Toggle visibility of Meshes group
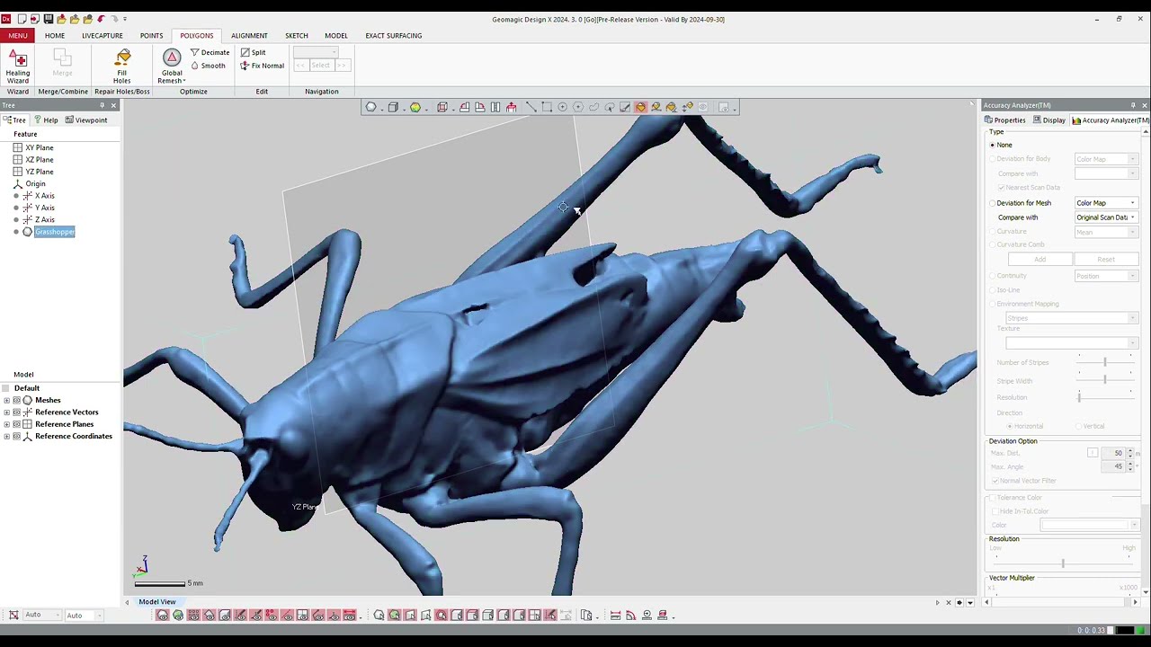The image size is (1151, 647). coord(16,400)
